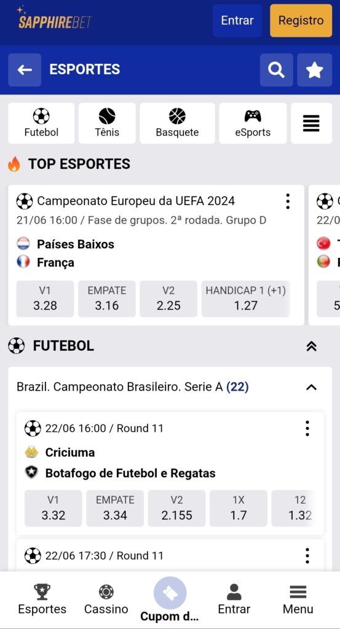Click the Entrar button in header
Viewport: 340px width, 629px height.
point(238,21)
